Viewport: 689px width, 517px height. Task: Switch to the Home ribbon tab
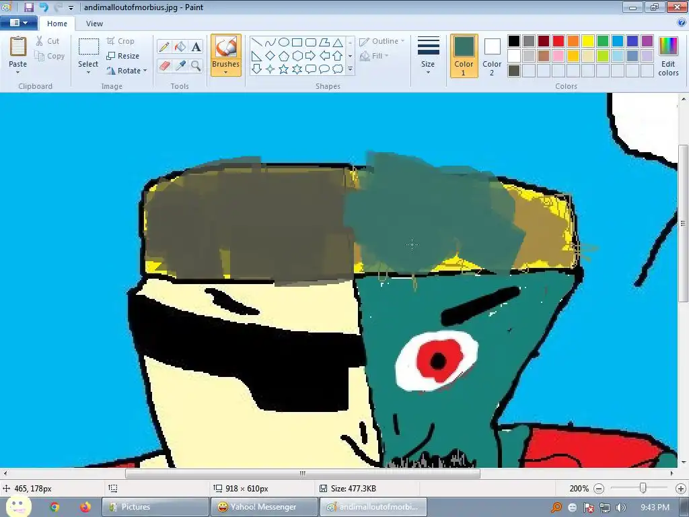57,24
